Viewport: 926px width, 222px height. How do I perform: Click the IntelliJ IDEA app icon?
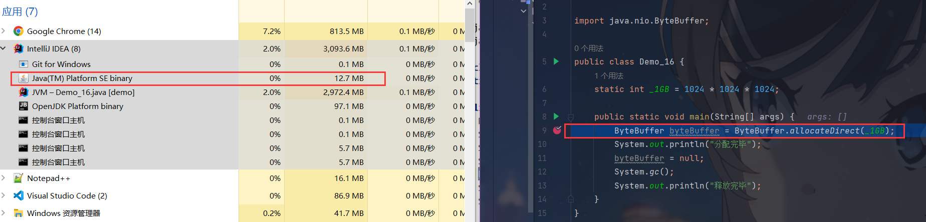18,48
